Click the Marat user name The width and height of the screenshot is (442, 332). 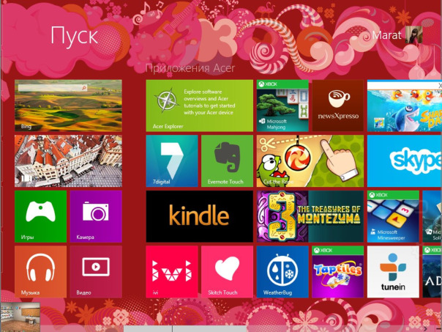click(386, 35)
